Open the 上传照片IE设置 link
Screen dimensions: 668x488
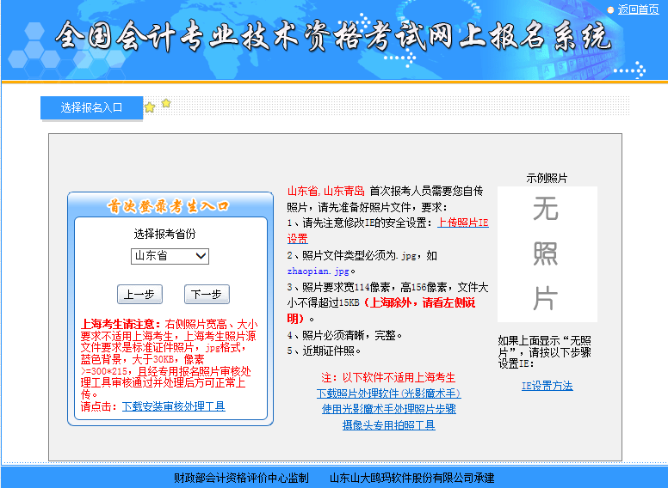pyautogui.click(x=462, y=223)
